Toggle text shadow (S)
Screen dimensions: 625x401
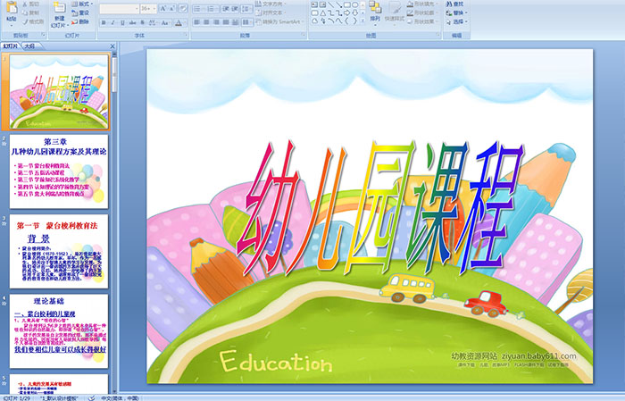[143, 22]
